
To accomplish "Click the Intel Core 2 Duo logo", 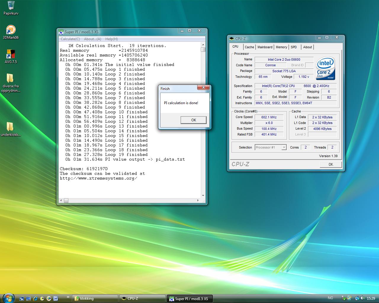I will coord(325,68).
